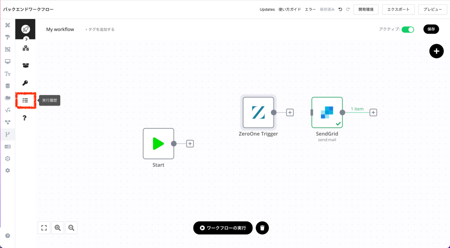Viewport: 450px width, 248px height.
Task: Click the help question circle at bottom left
Action: pyautogui.click(x=7, y=236)
